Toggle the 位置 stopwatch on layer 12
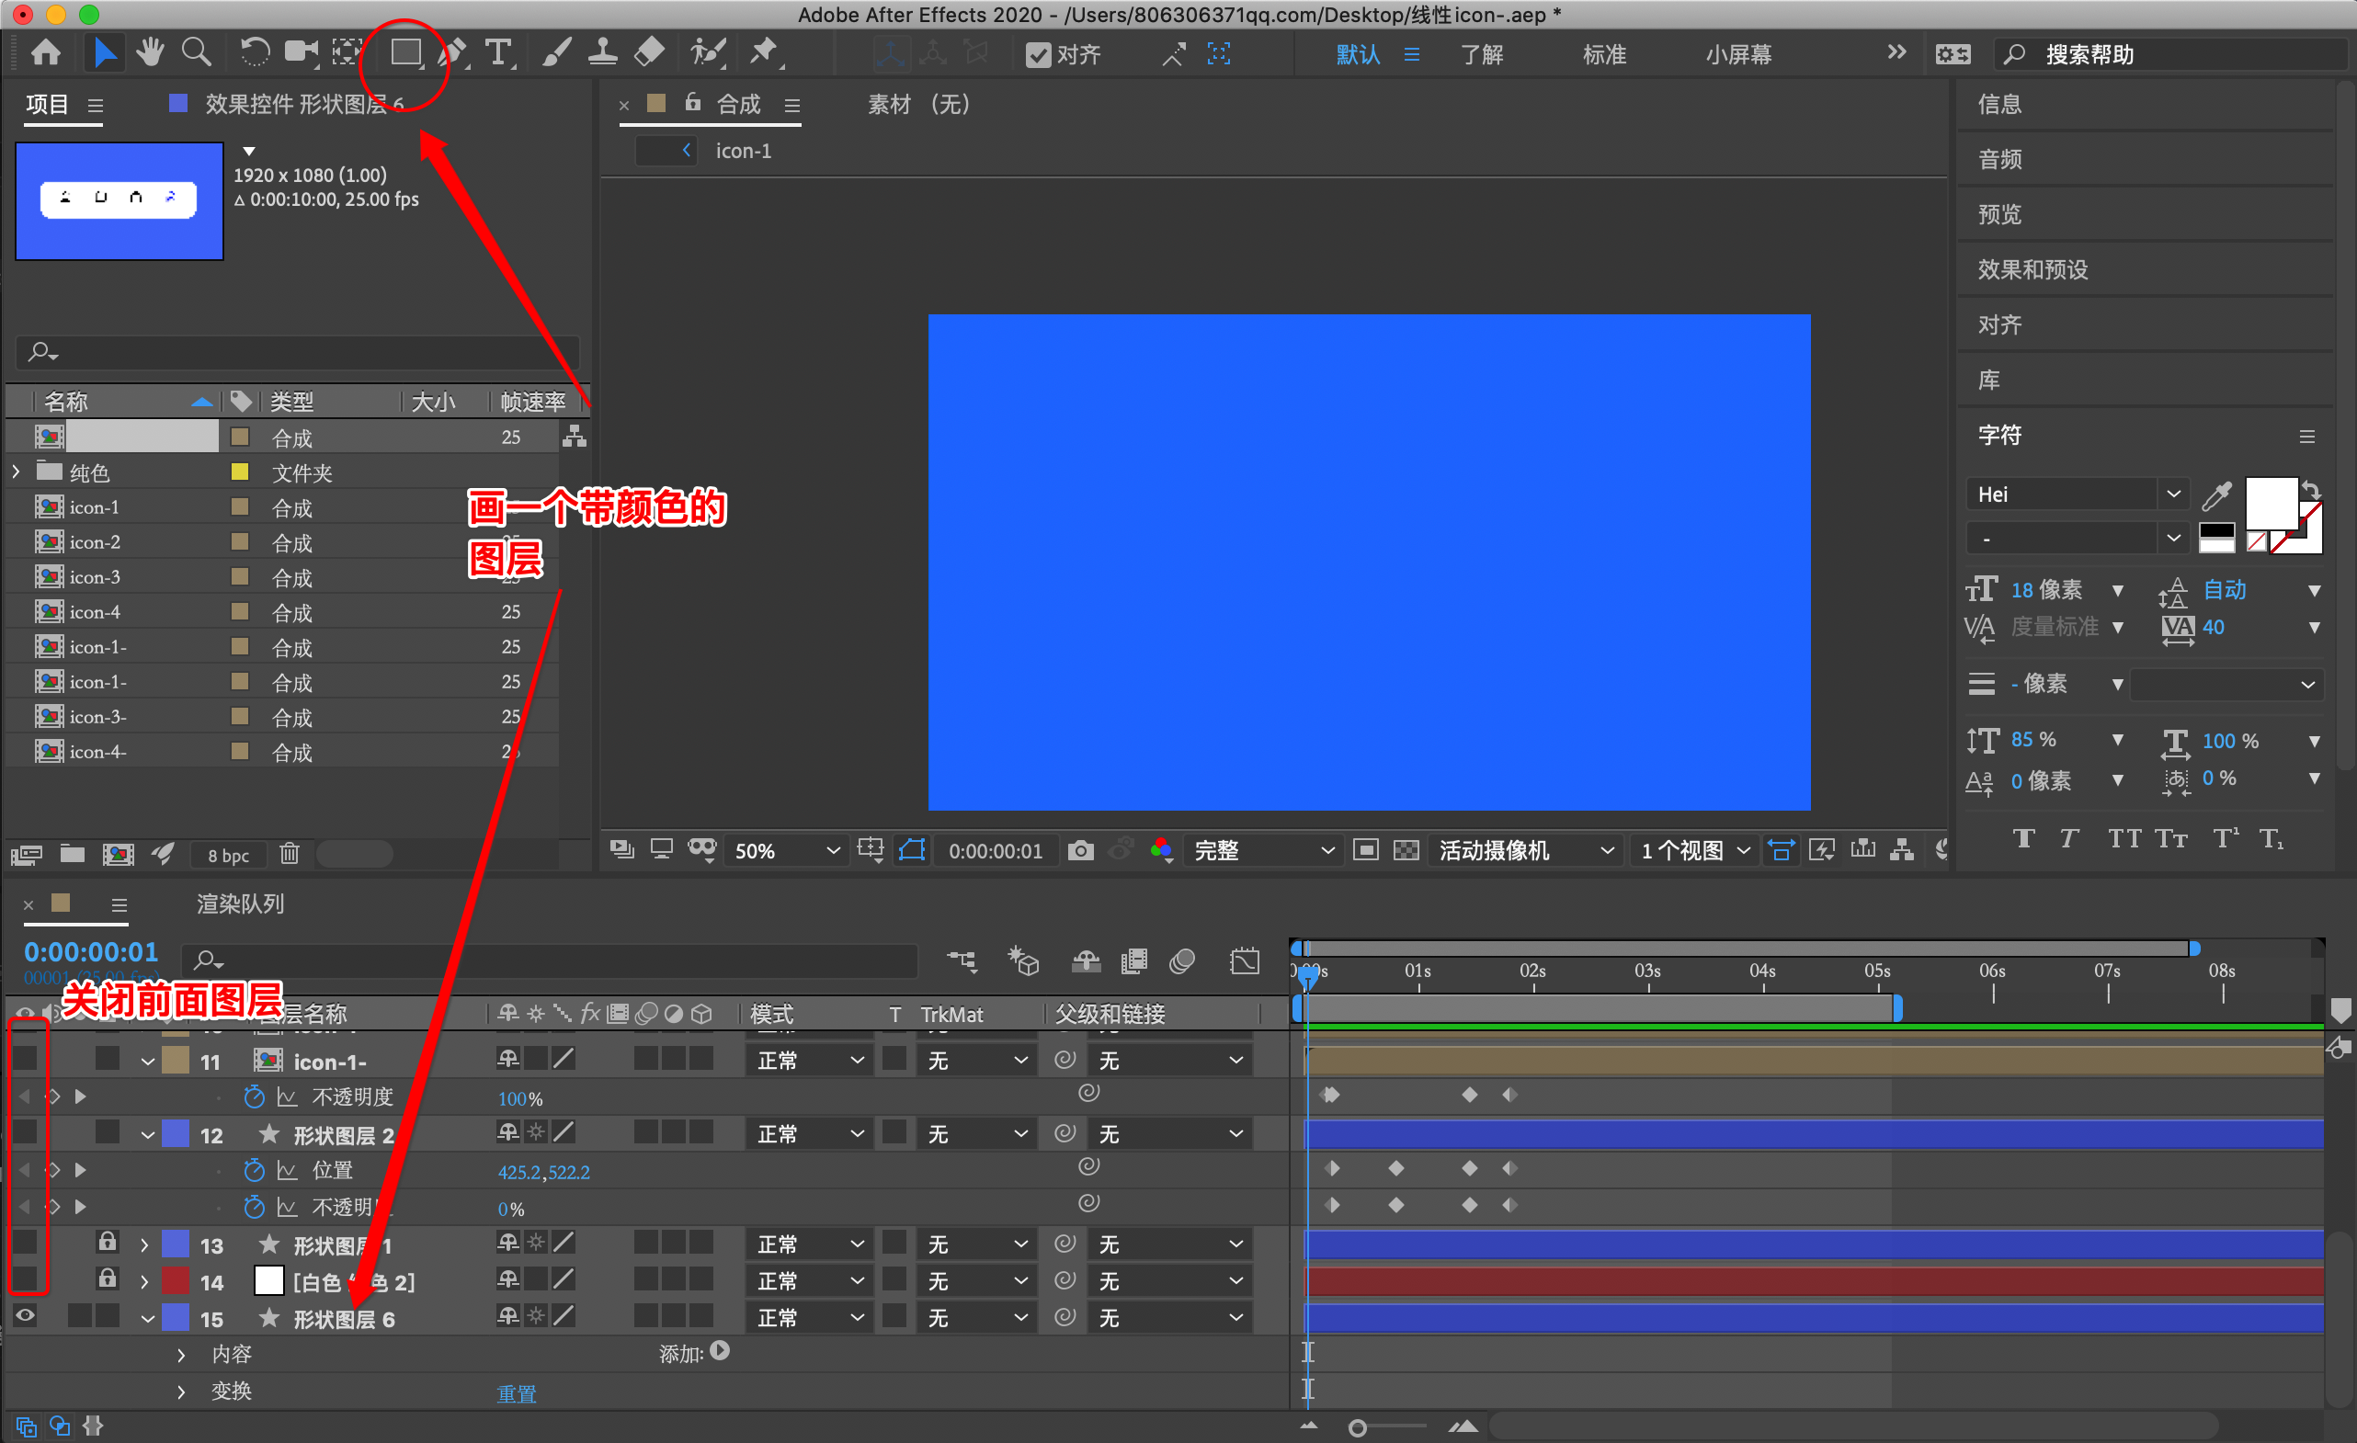The image size is (2357, 1443). 254,1169
